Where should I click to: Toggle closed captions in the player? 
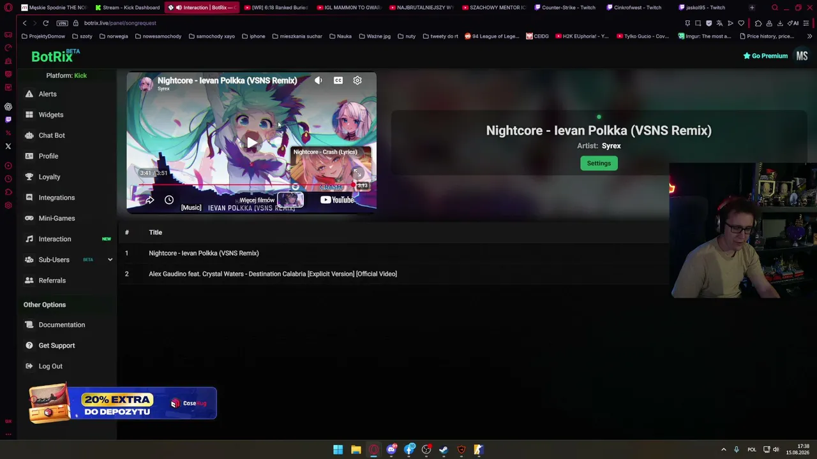tap(338, 80)
